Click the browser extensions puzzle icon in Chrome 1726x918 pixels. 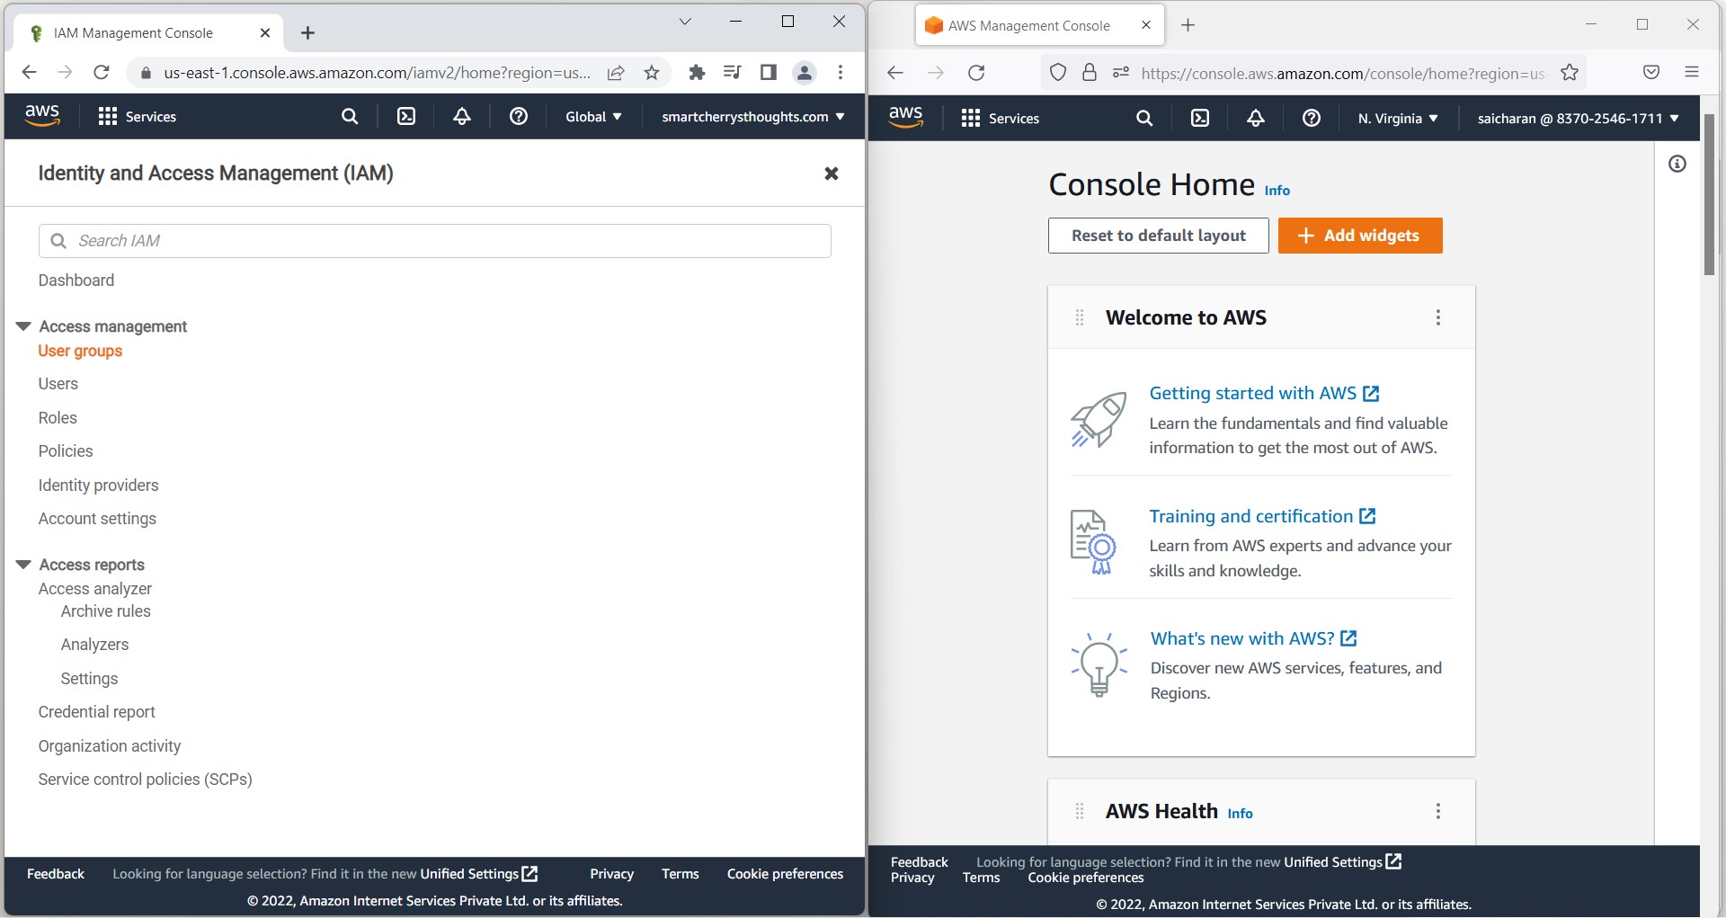[x=697, y=73]
